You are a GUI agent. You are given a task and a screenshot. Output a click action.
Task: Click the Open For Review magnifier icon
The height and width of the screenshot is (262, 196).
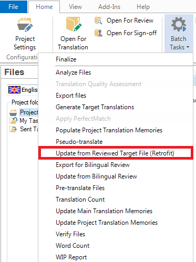[98, 20]
